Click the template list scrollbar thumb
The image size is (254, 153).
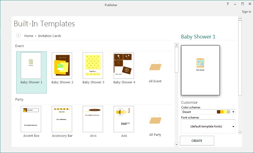point(177,60)
